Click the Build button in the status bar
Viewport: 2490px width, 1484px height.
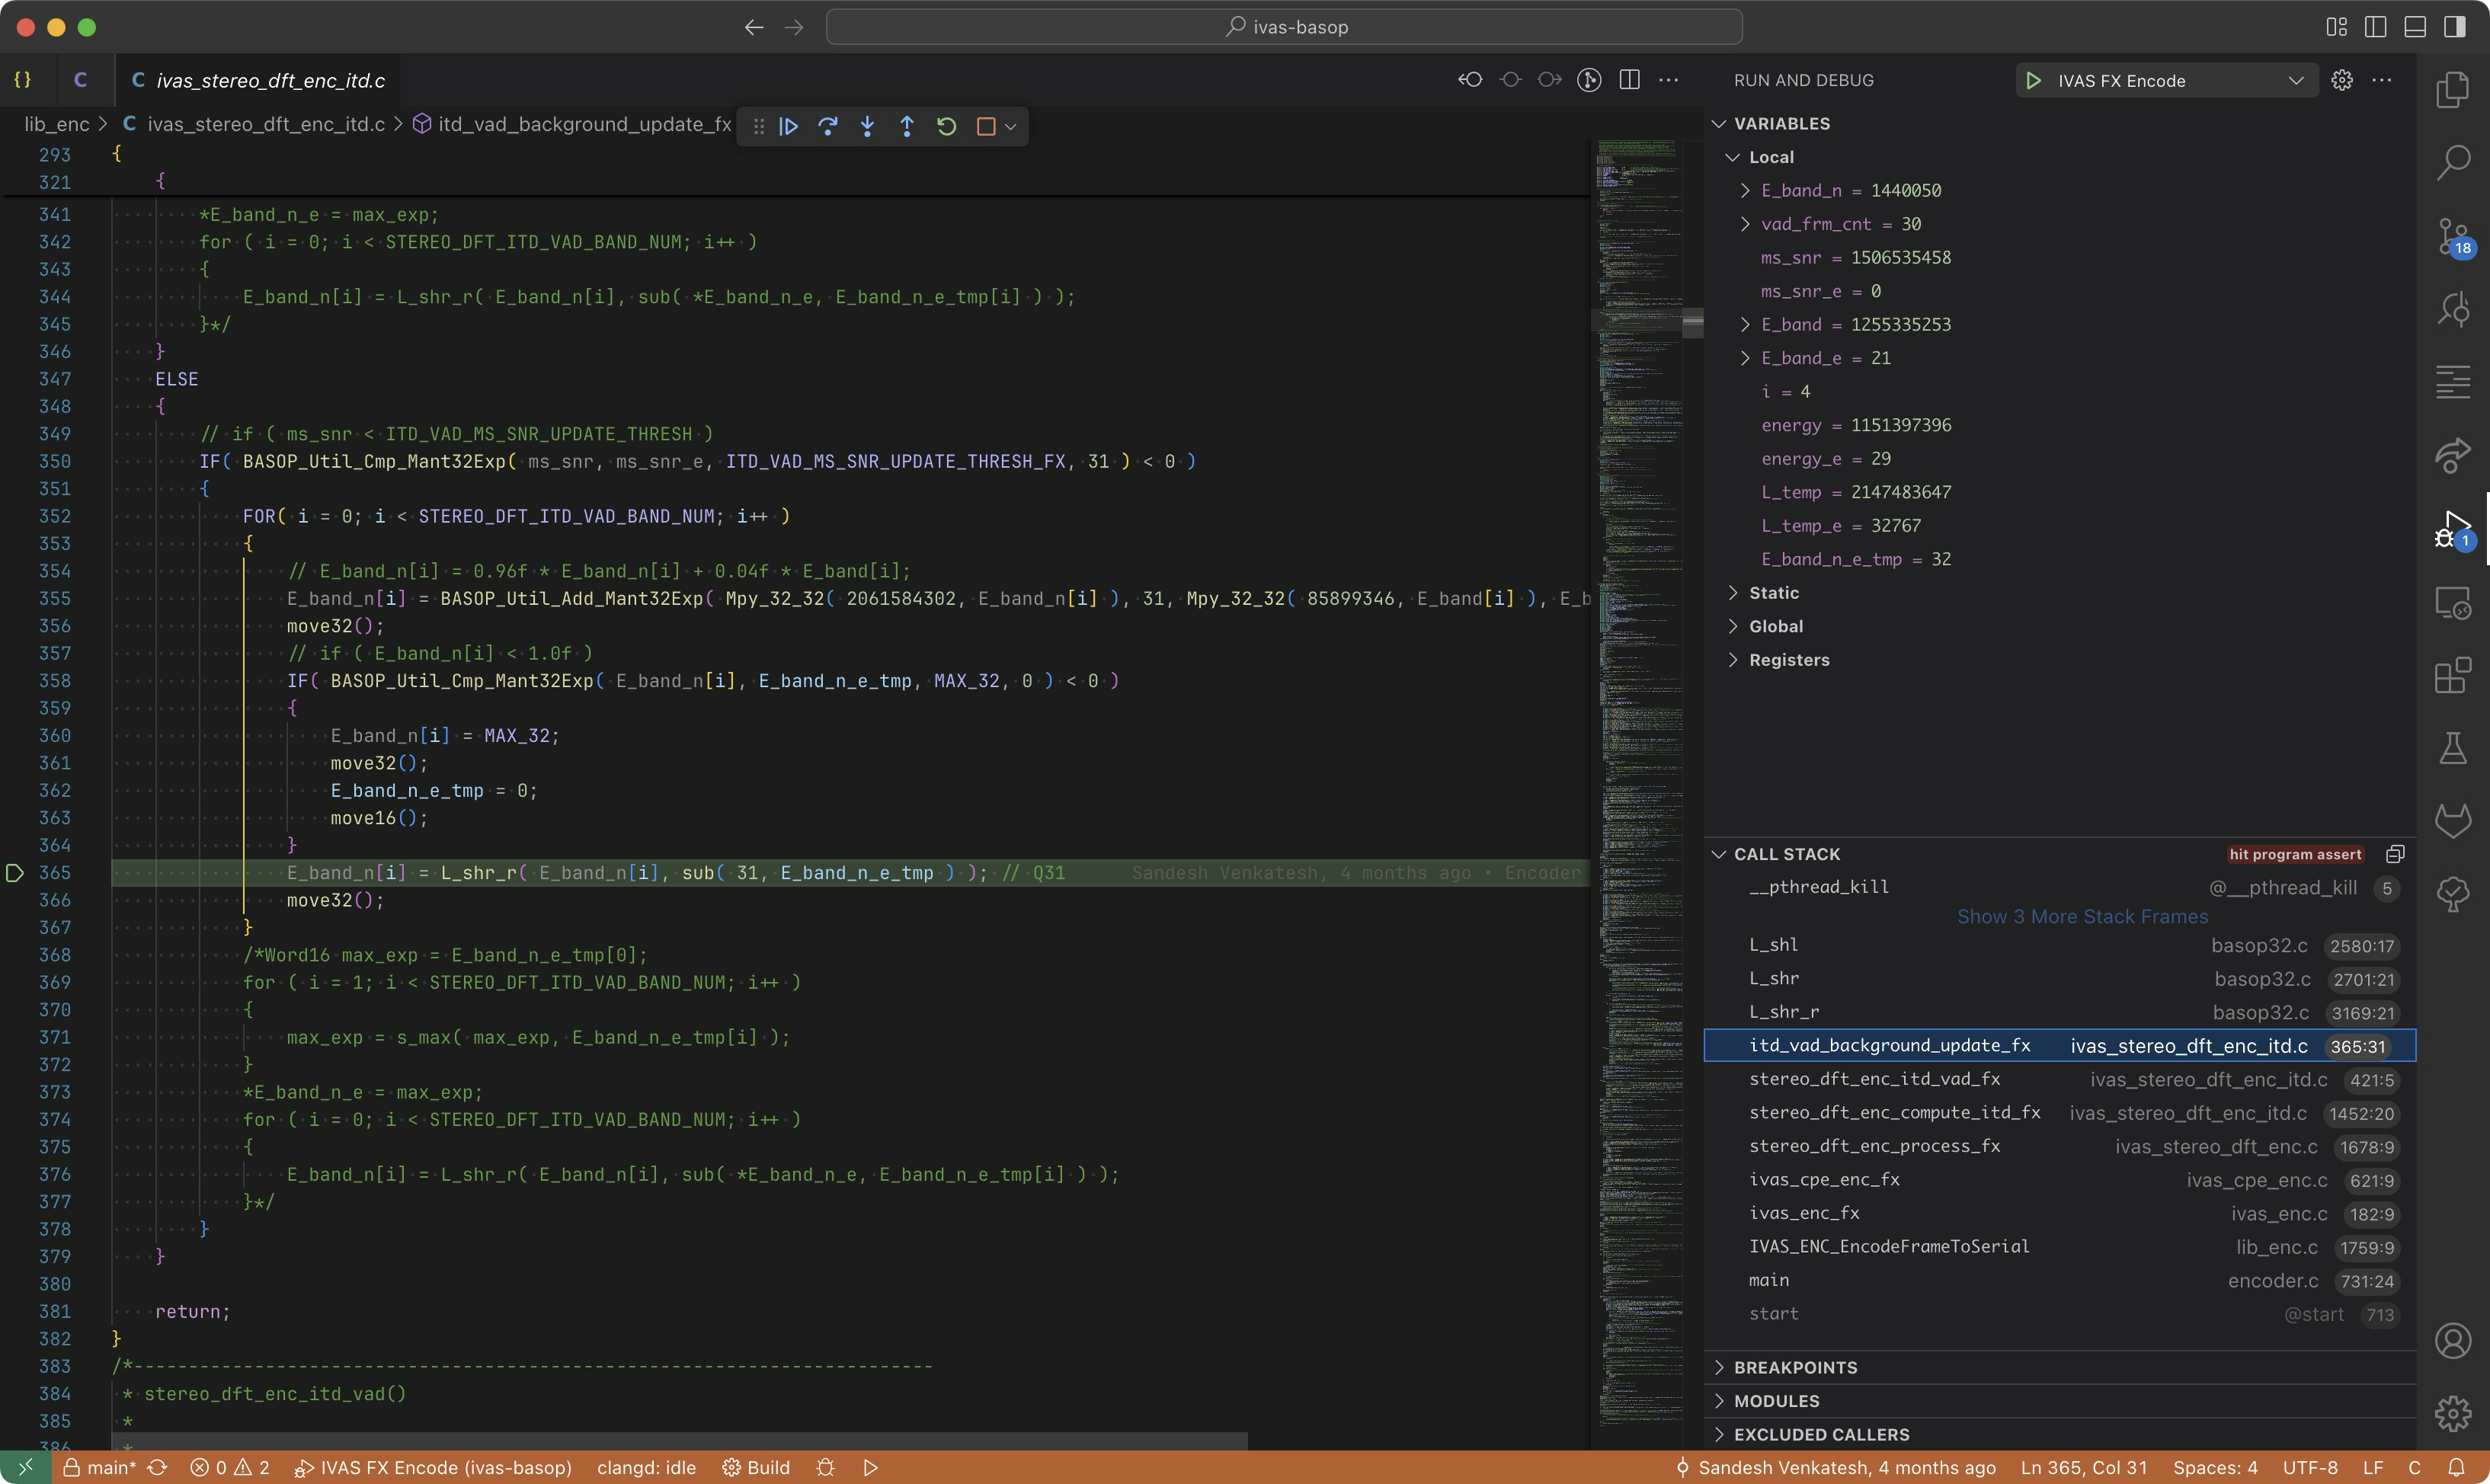tap(757, 1467)
